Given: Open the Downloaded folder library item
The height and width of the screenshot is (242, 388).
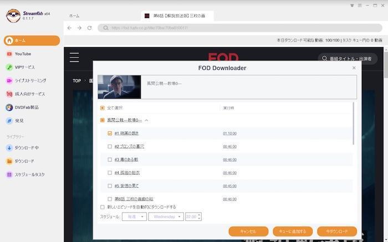Looking at the screenshot, I should (20, 161).
